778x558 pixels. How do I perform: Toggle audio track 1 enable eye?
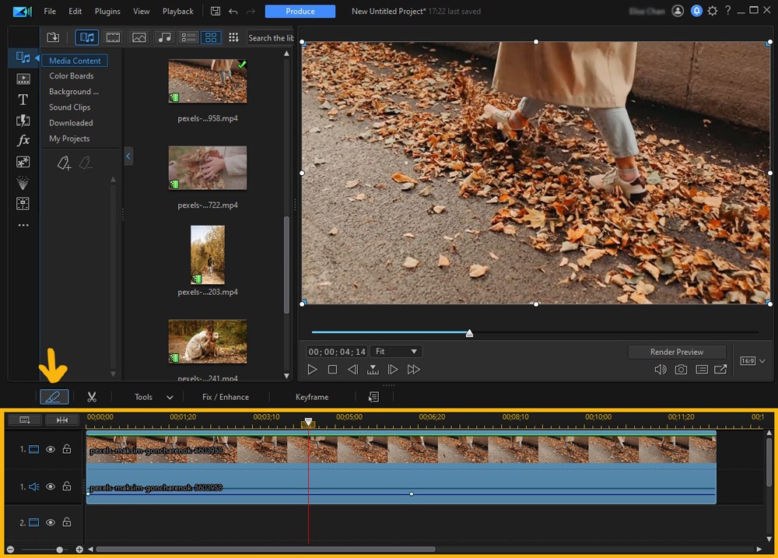50,486
